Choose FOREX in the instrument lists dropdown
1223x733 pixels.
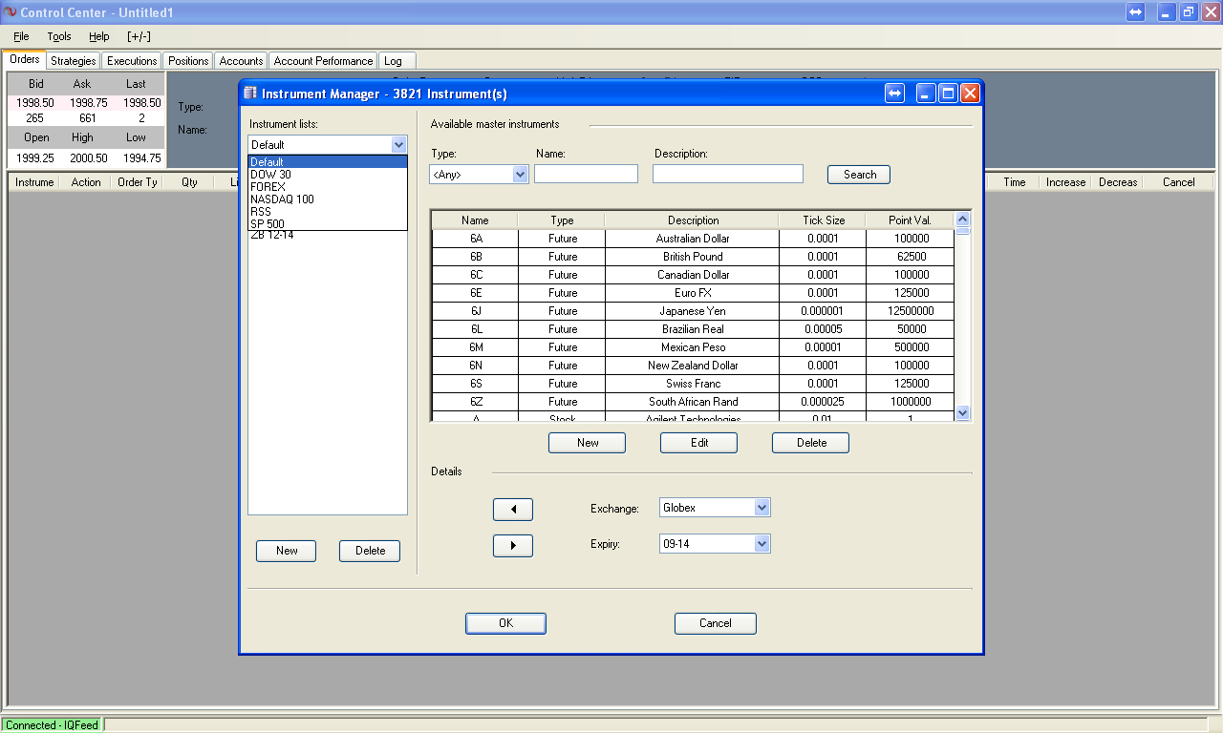(x=268, y=187)
